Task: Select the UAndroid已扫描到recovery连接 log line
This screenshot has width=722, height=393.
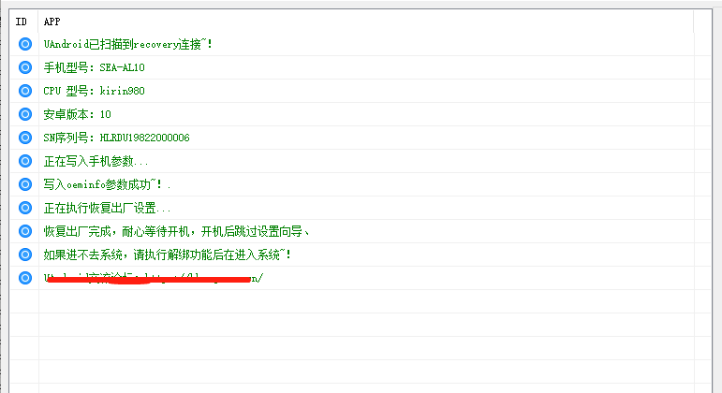Action: pos(127,44)
